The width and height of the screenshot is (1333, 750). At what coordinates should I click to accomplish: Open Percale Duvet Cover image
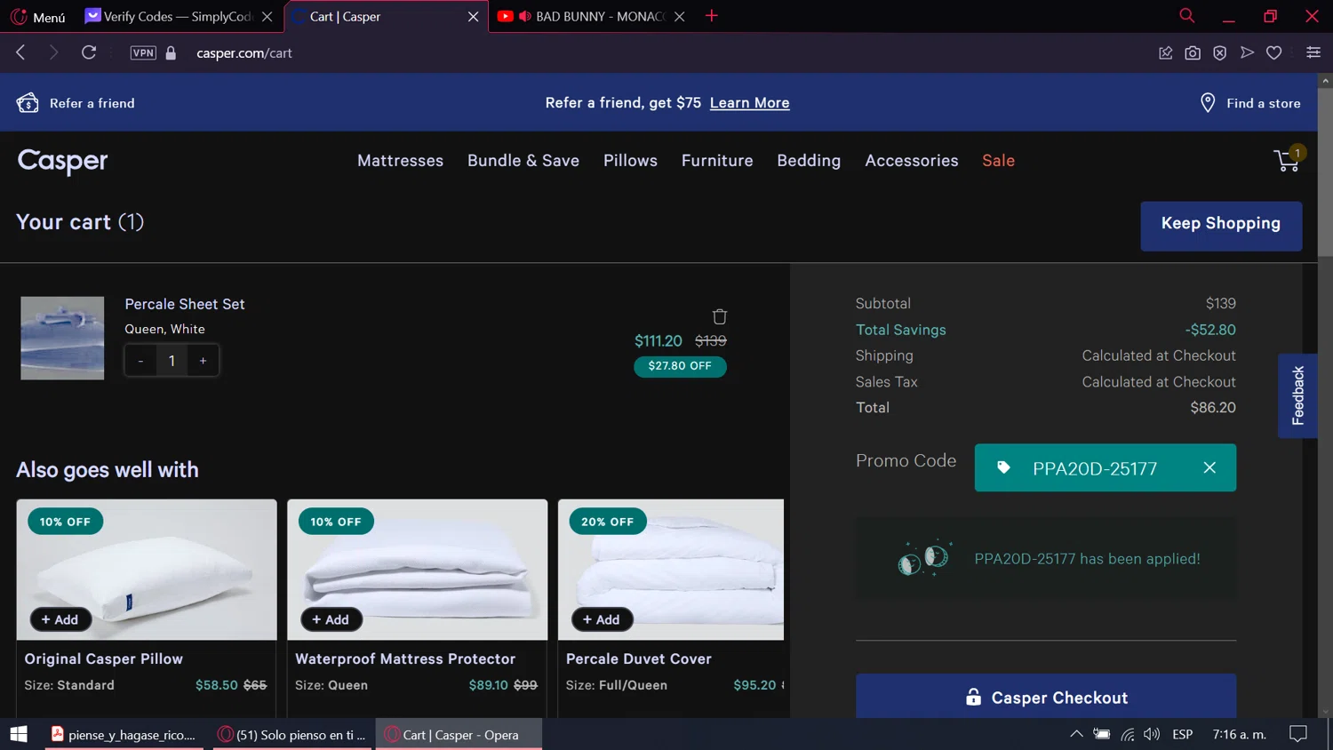671,569
